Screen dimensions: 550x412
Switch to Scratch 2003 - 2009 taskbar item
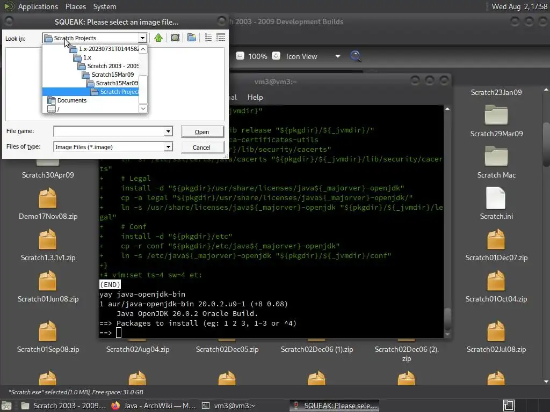point(63,406)
